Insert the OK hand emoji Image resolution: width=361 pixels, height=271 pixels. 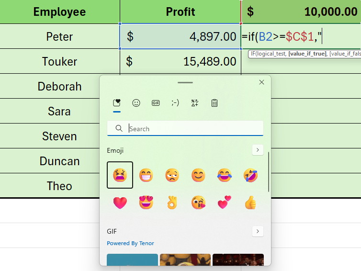tap(172, 203)
